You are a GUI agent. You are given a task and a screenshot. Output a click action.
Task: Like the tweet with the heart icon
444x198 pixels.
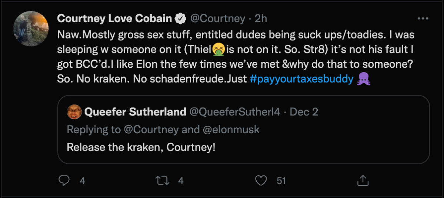tap(261, 180)
